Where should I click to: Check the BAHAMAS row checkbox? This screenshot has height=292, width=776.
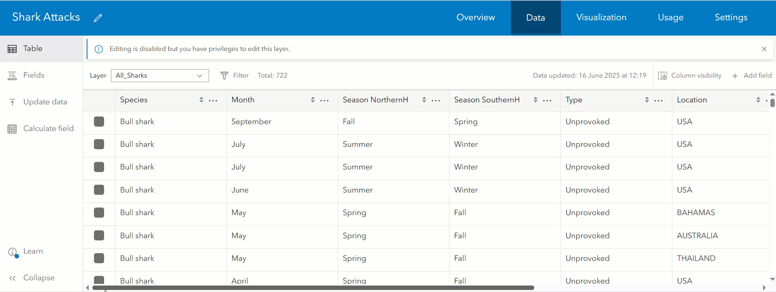point(99,213)
